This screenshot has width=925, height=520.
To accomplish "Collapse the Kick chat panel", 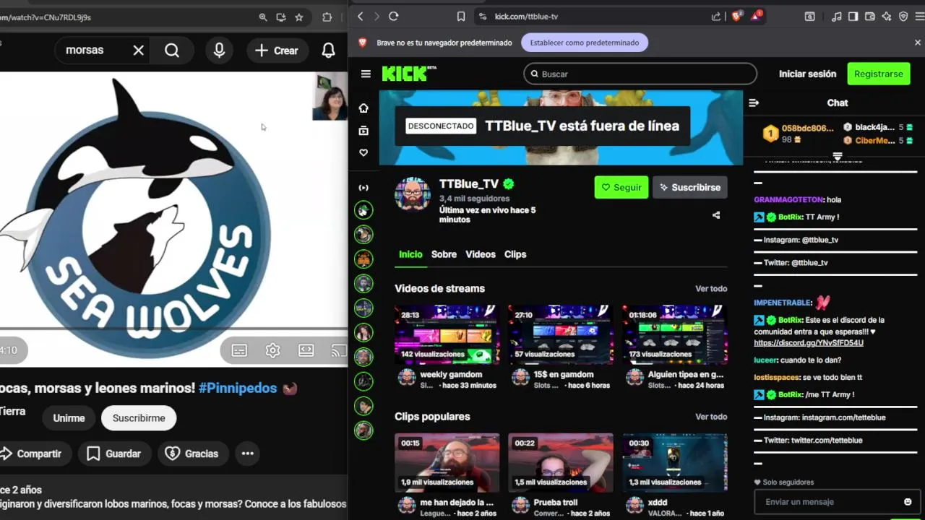I will coord(754,103).
